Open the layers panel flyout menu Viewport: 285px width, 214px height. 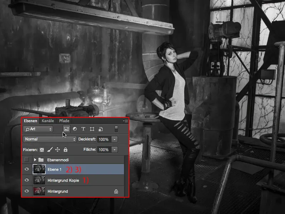[x=125, y=121]
